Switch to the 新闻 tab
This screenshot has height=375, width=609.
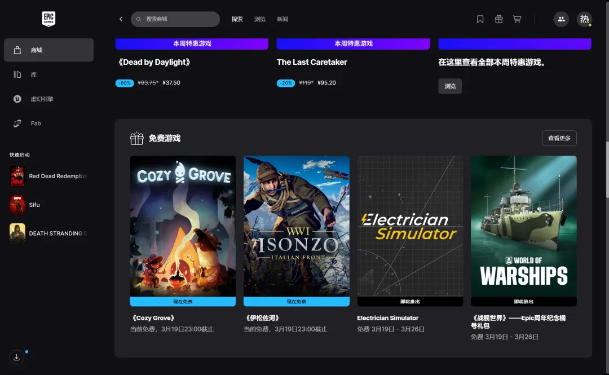pyautogui.click(x=283, y=19)
